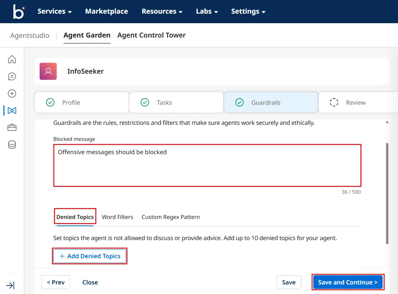Expand the Settings dropdown menu

click(x=248, y=12)
